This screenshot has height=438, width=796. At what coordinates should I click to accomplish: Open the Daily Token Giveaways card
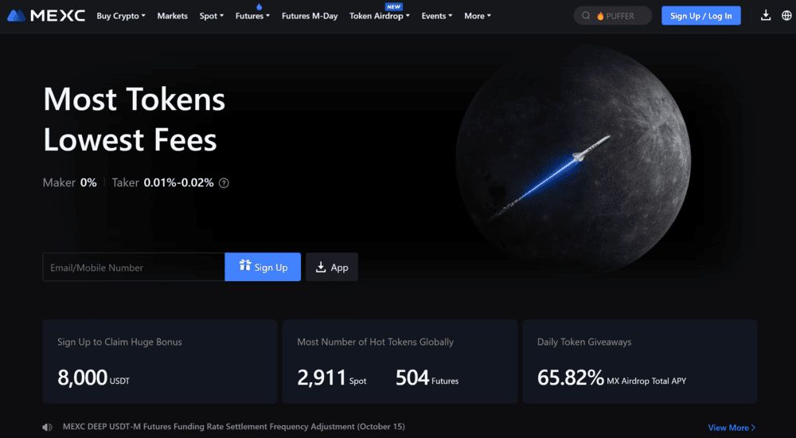[640, 362]
